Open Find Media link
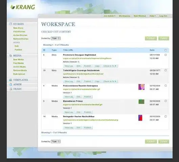 click(x=19, y=63)
